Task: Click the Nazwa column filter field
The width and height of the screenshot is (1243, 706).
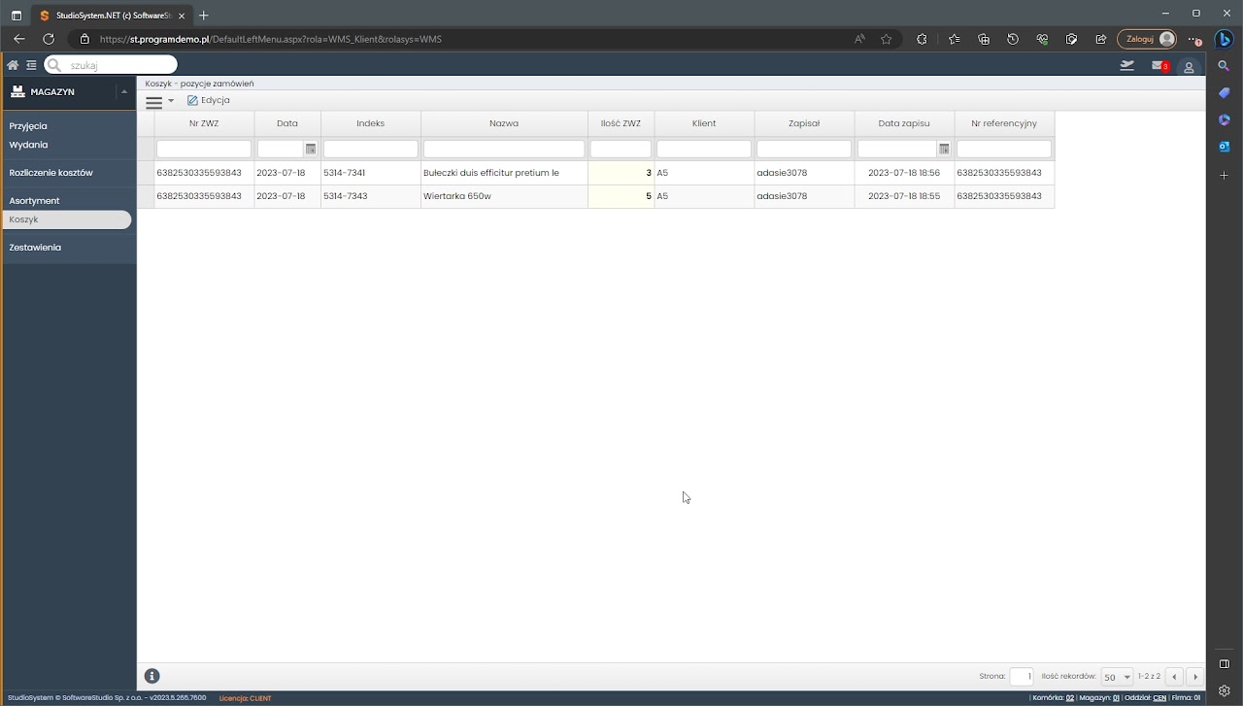Action: click(504, 149)
